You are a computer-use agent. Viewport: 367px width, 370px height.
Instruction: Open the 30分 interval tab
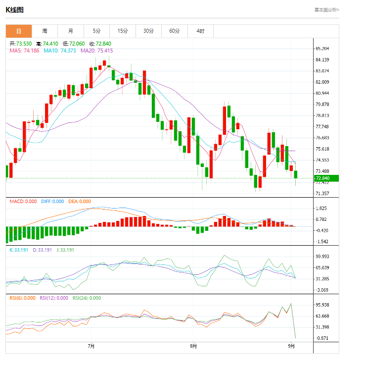(x=149, y=31)
